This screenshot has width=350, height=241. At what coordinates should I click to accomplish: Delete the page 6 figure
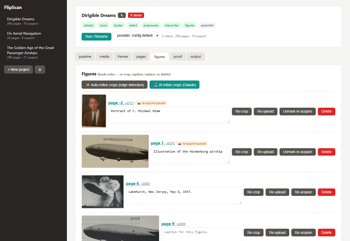(x=327, y=192)
